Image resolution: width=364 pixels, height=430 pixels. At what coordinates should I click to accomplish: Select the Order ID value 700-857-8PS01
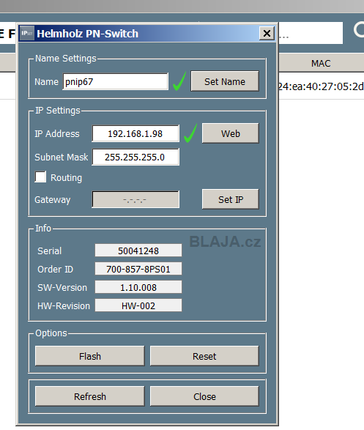click(138, 269)
